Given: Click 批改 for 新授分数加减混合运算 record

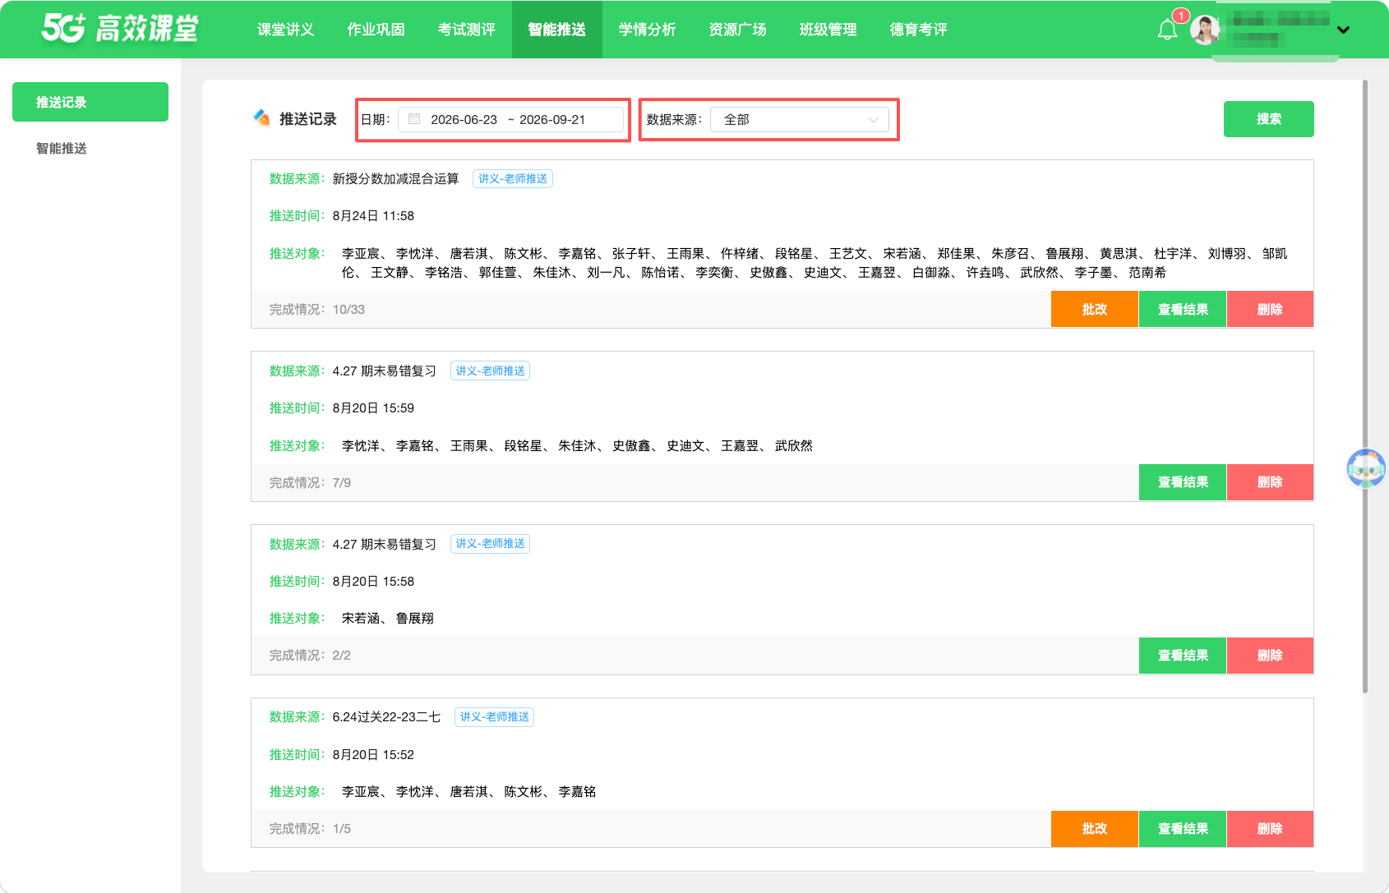Looking at the screenshot, I should coord(1095,309).
